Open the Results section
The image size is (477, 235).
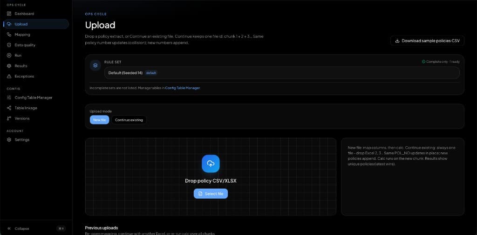point(36,66)
